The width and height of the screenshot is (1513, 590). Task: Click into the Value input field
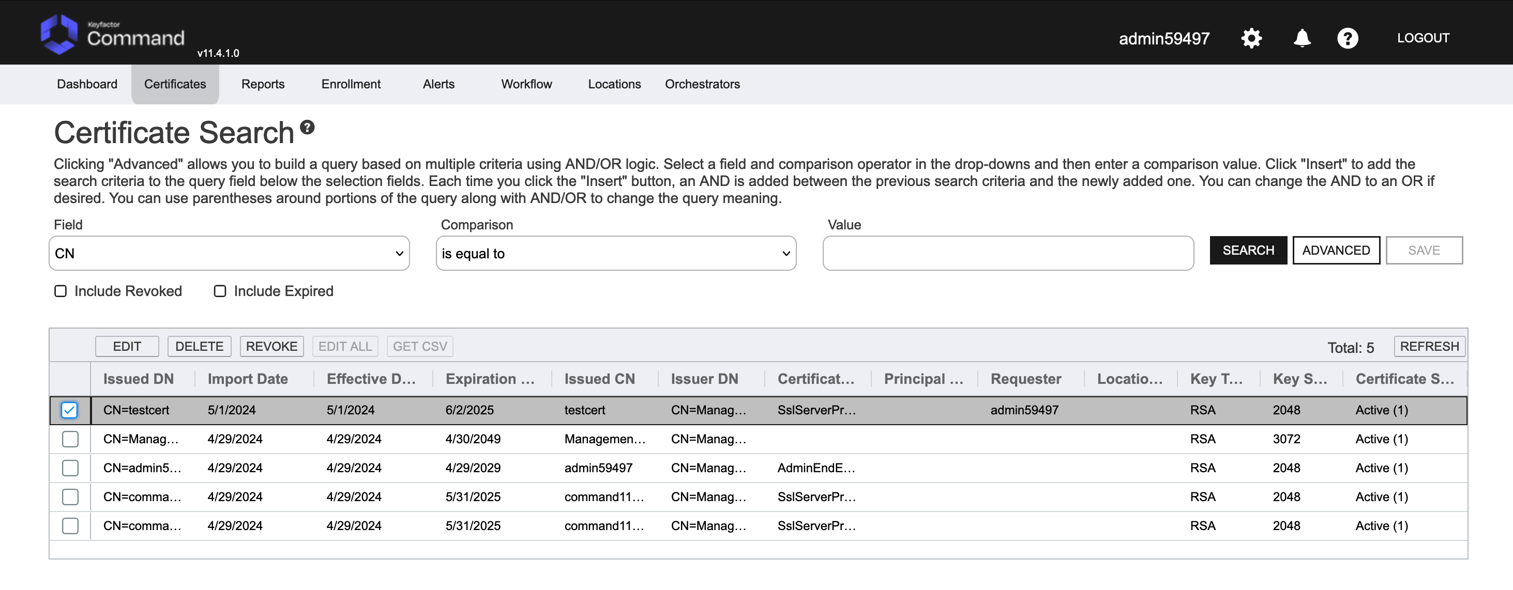(1008, 254)
